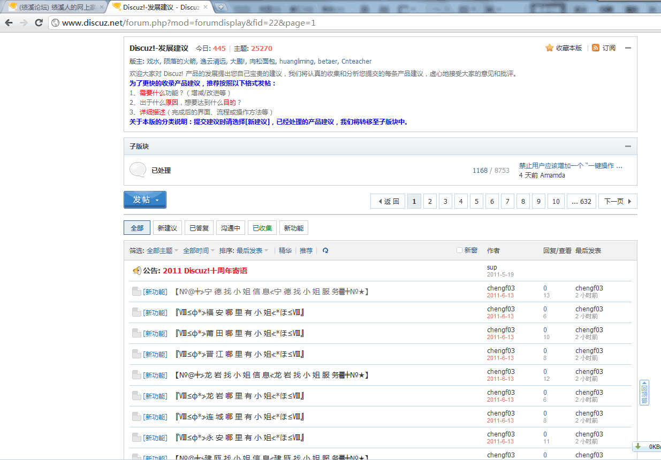661x460 pixels.
Task: Click the 已处理 sub-forum speech bubble icon
Action: [138, 170]
